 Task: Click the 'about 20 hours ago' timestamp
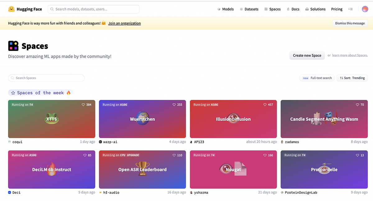pos(261,142)
